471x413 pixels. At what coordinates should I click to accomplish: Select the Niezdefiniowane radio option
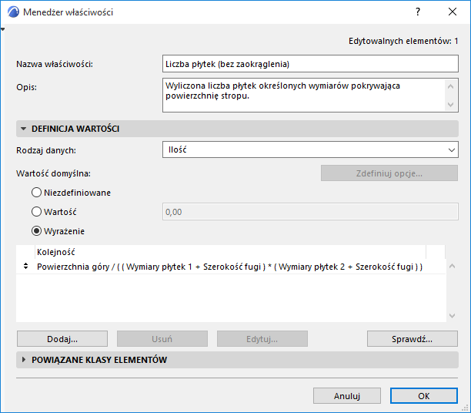36,193
